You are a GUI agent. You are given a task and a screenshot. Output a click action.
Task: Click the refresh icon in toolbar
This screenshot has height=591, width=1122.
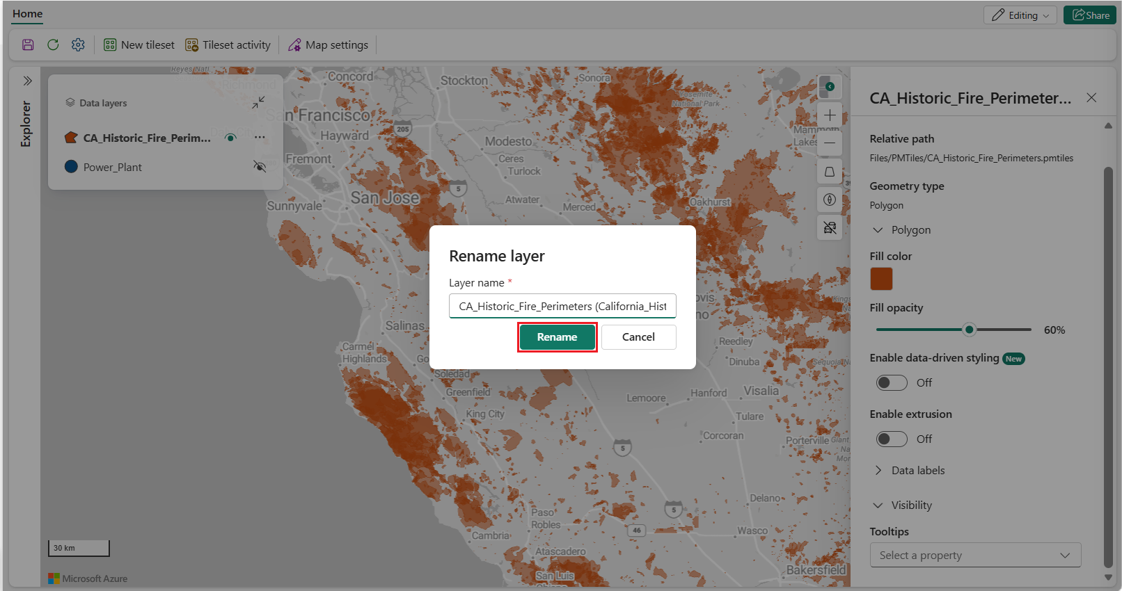pyautogui.click(x=53, y=44)
